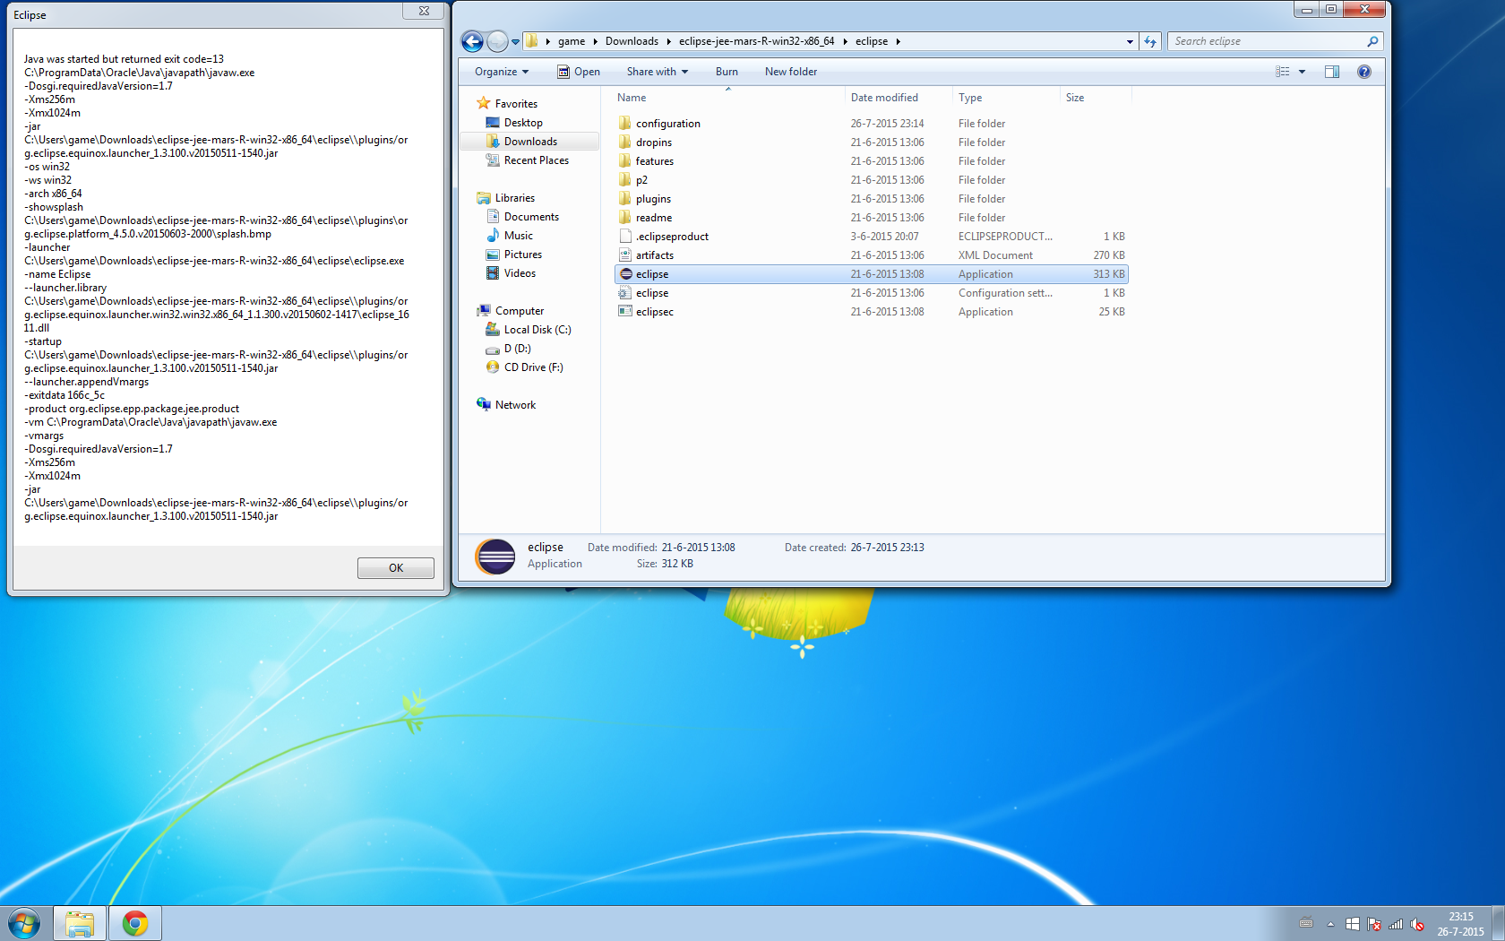
Task: Open Google Chrome from the taskbar
Action: [135, 923]
